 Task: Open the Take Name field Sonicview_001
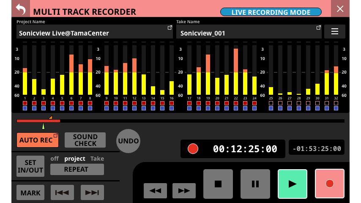coord(249,33)
